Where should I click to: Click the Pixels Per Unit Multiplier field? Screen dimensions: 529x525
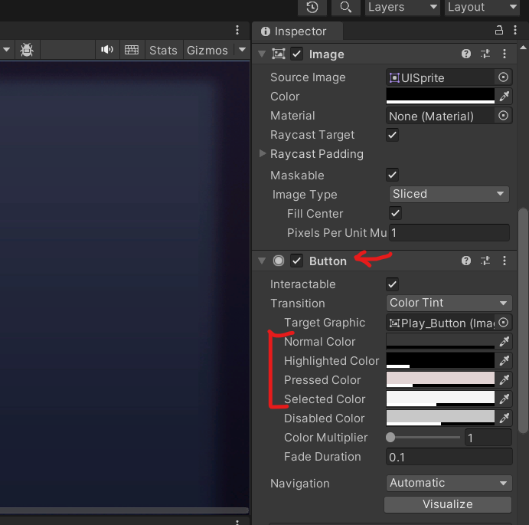click(449, 232)
